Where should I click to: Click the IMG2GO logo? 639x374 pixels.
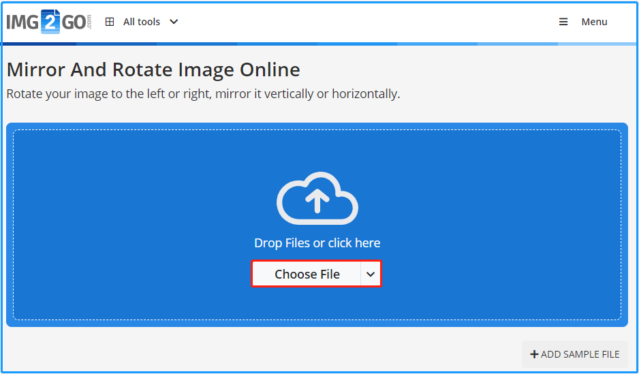(49, 22)
